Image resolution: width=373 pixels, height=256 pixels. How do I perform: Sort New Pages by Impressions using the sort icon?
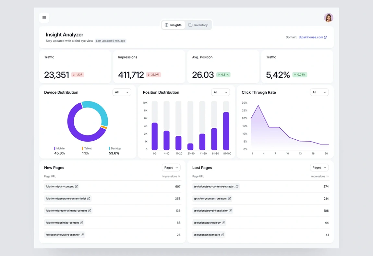[180, 177]
